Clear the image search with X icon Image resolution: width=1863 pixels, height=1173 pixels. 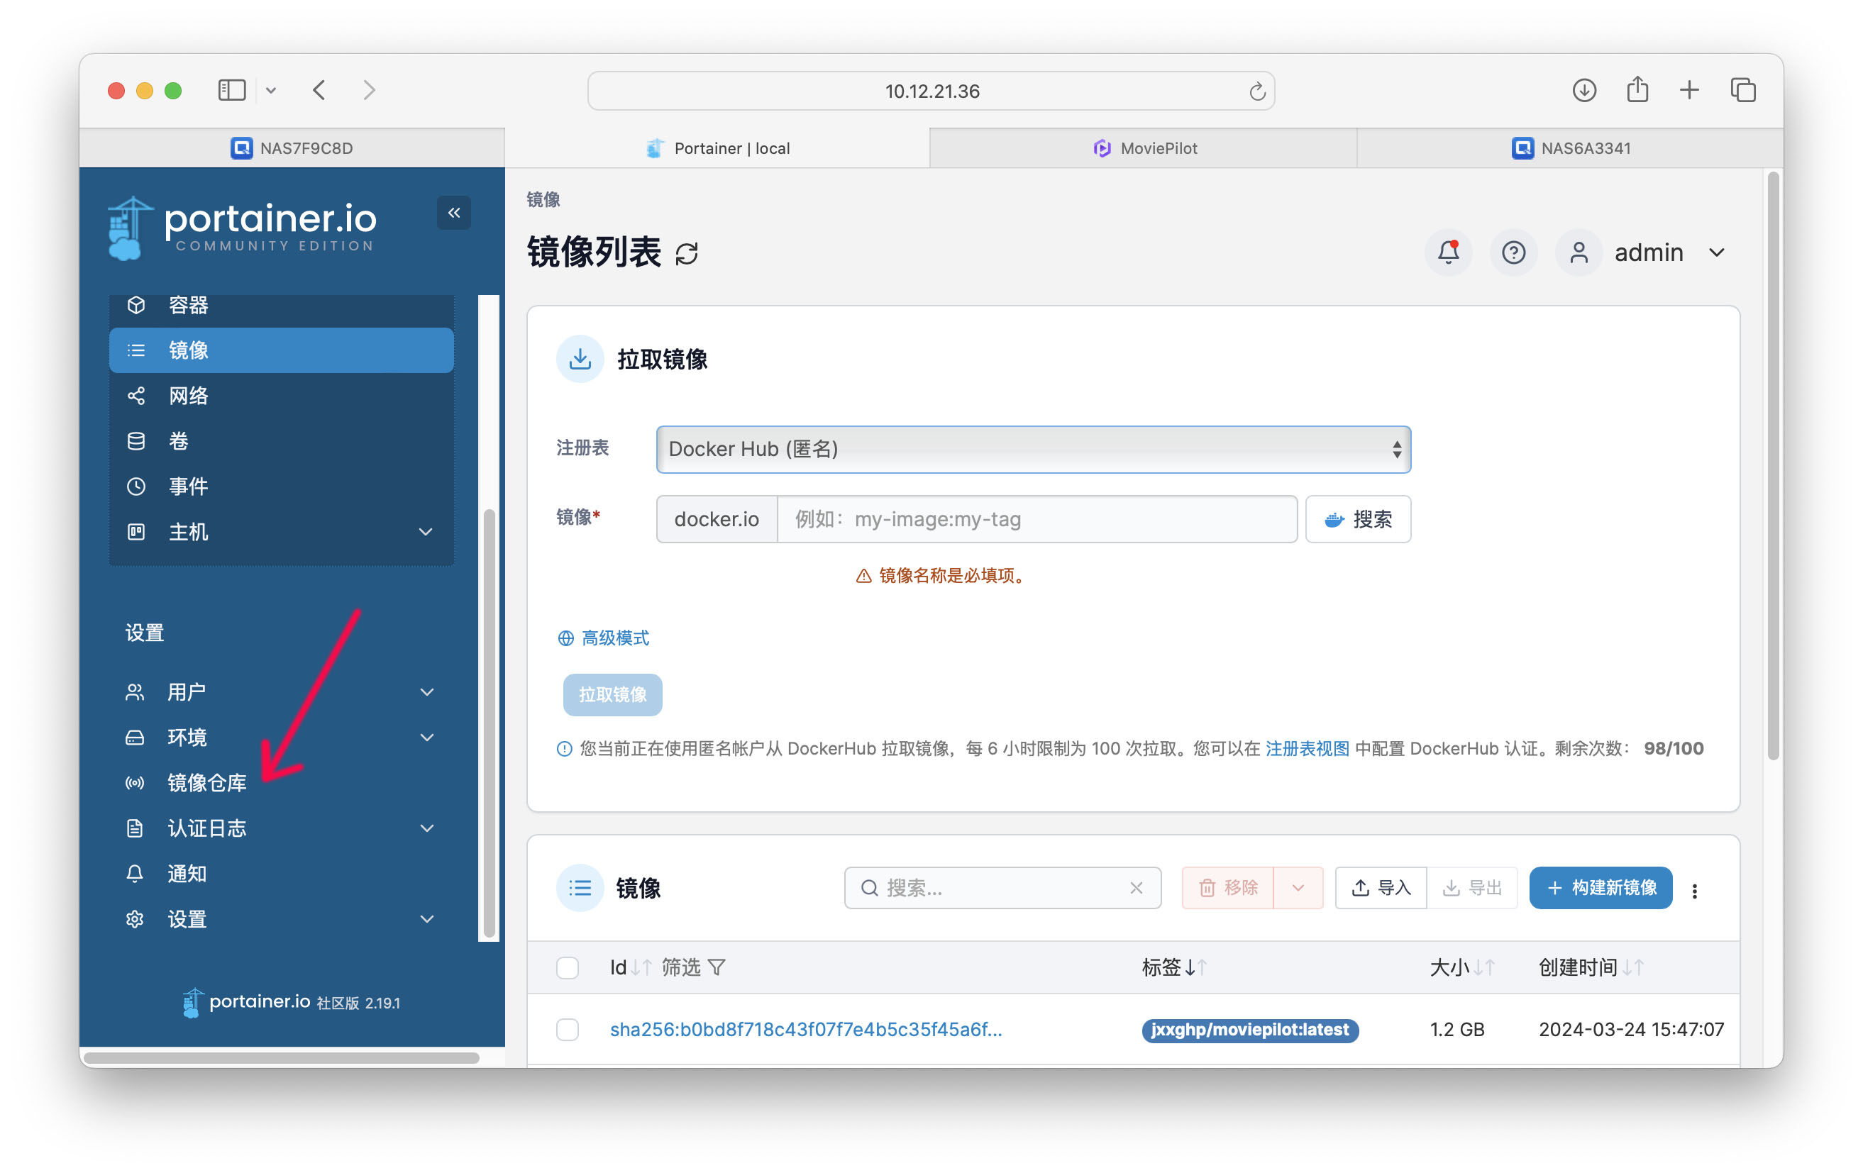point(1136,888)
